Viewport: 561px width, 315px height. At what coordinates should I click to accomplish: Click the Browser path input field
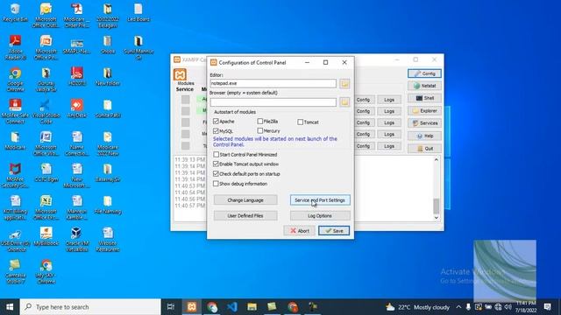click(x=273, y=102)
